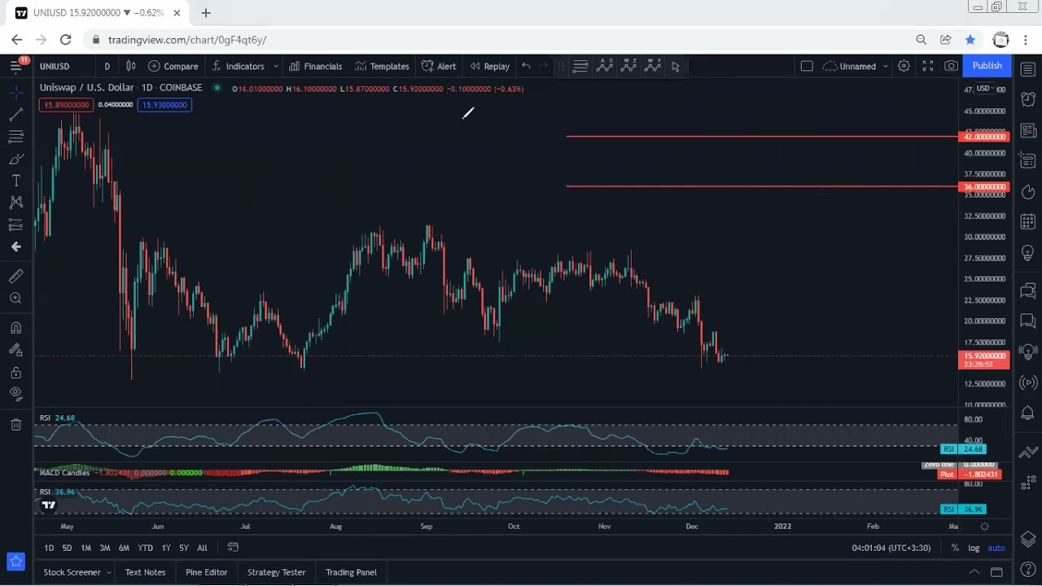Screen dimensions: 1042x586
Task: Open Templates
Action: [x=382, y=66]
